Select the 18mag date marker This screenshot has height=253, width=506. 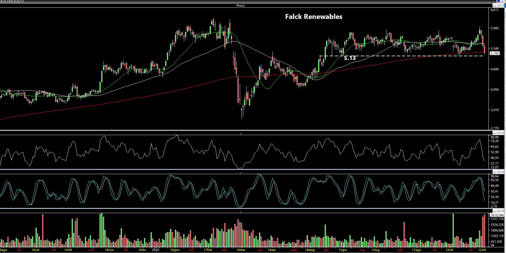310,250
